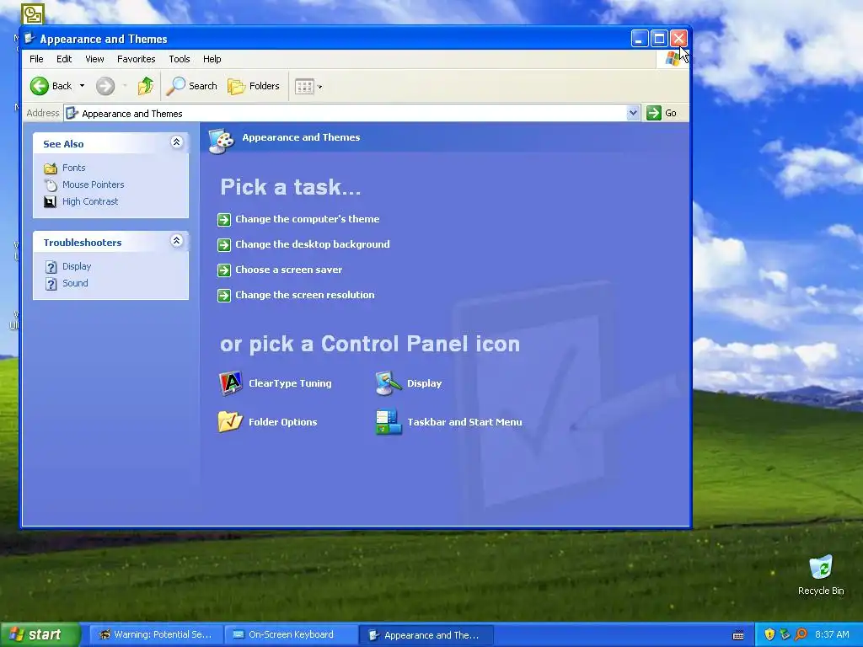Click the Address field text

click(132, 114)
